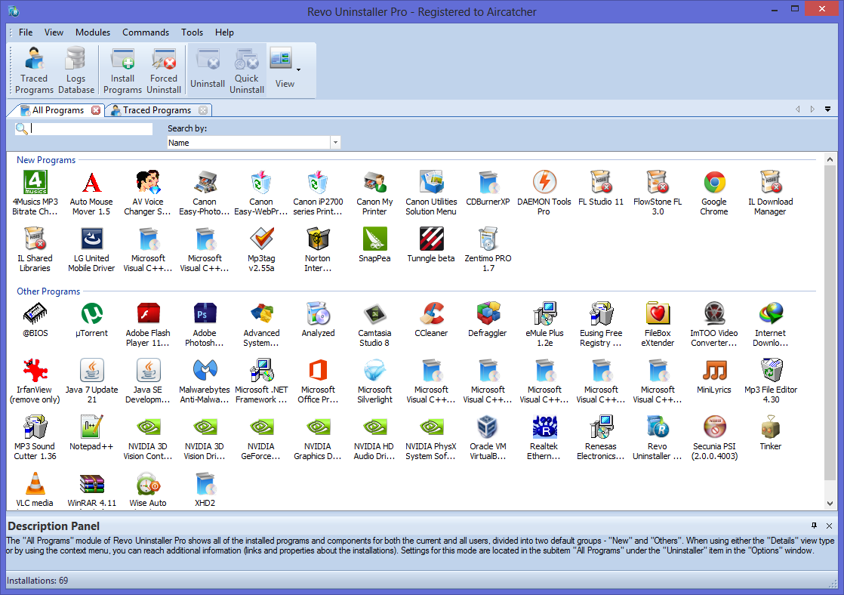Close the Traced Programs tab

[203, 110]
